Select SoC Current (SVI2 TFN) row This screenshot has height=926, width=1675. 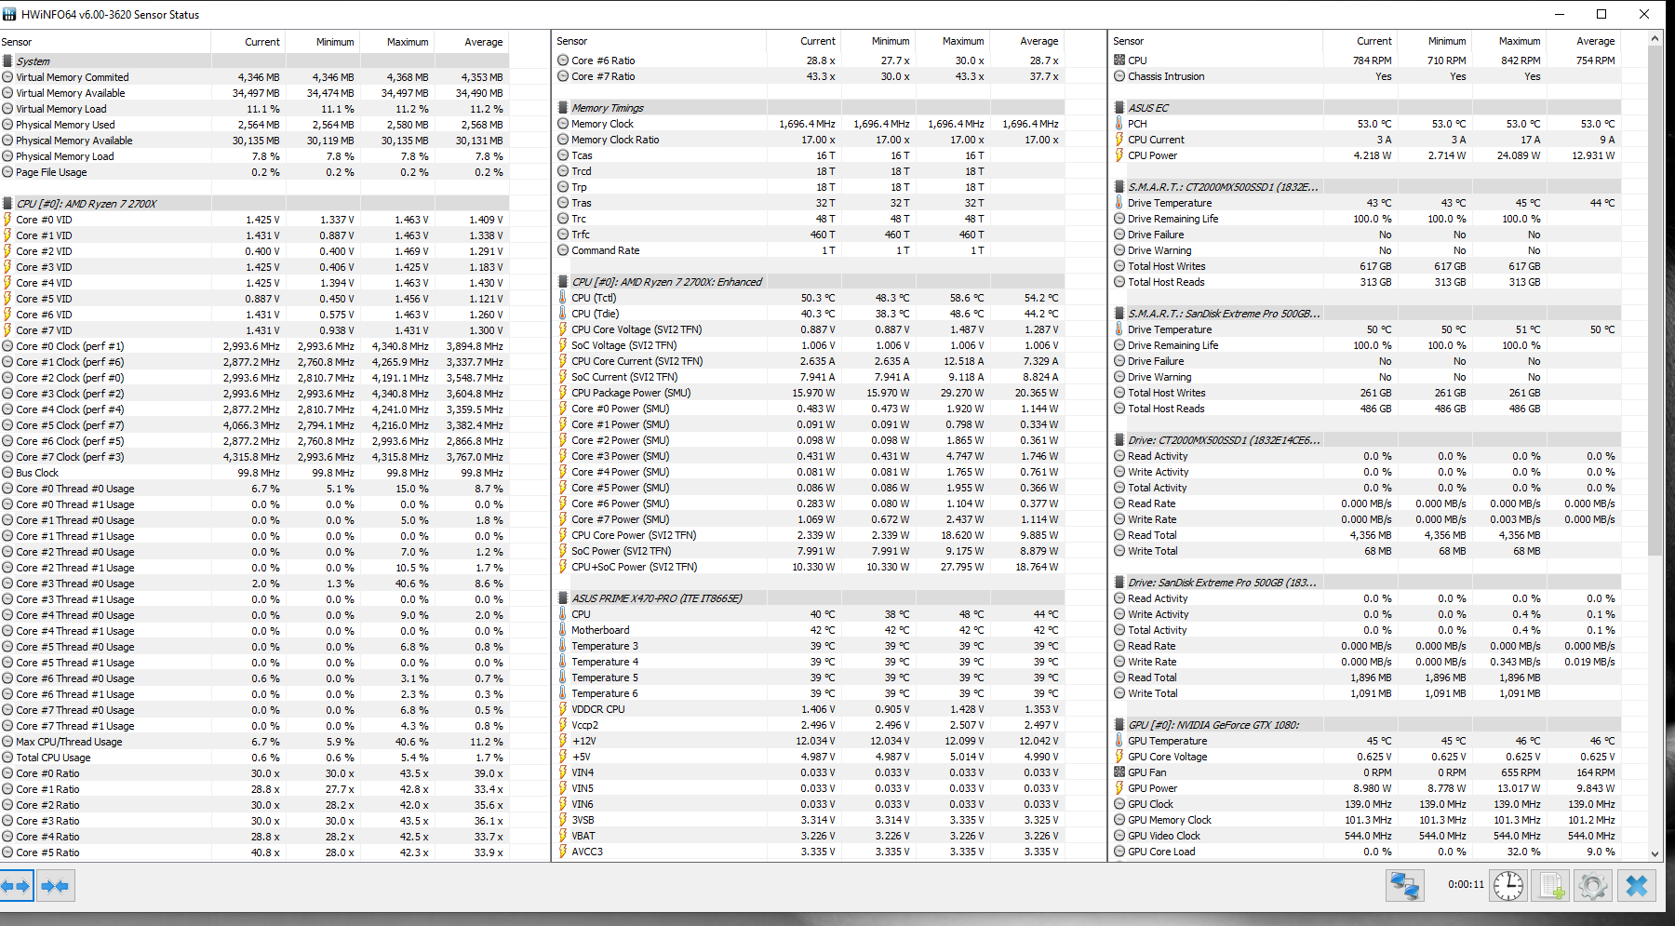click(808, 377)
